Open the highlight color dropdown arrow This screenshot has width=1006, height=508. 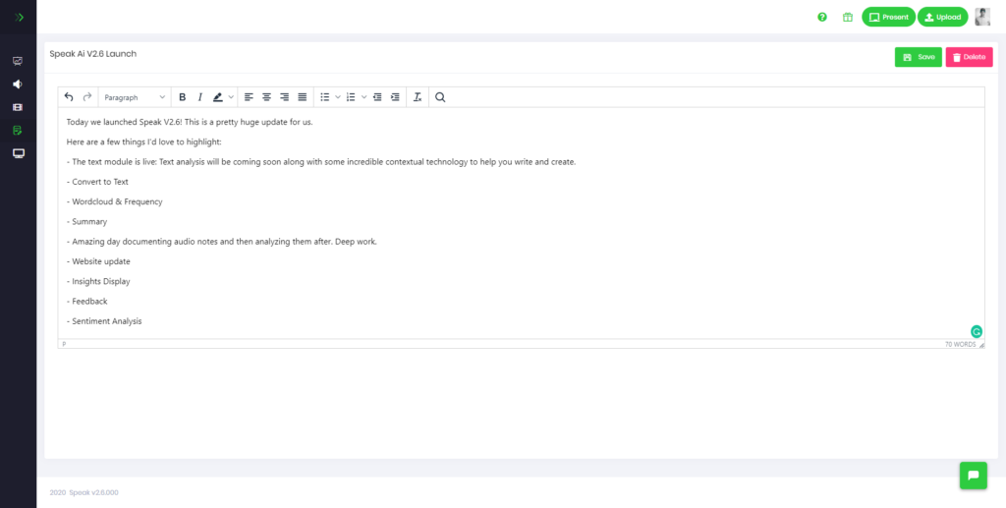click(x=231, y=97)
